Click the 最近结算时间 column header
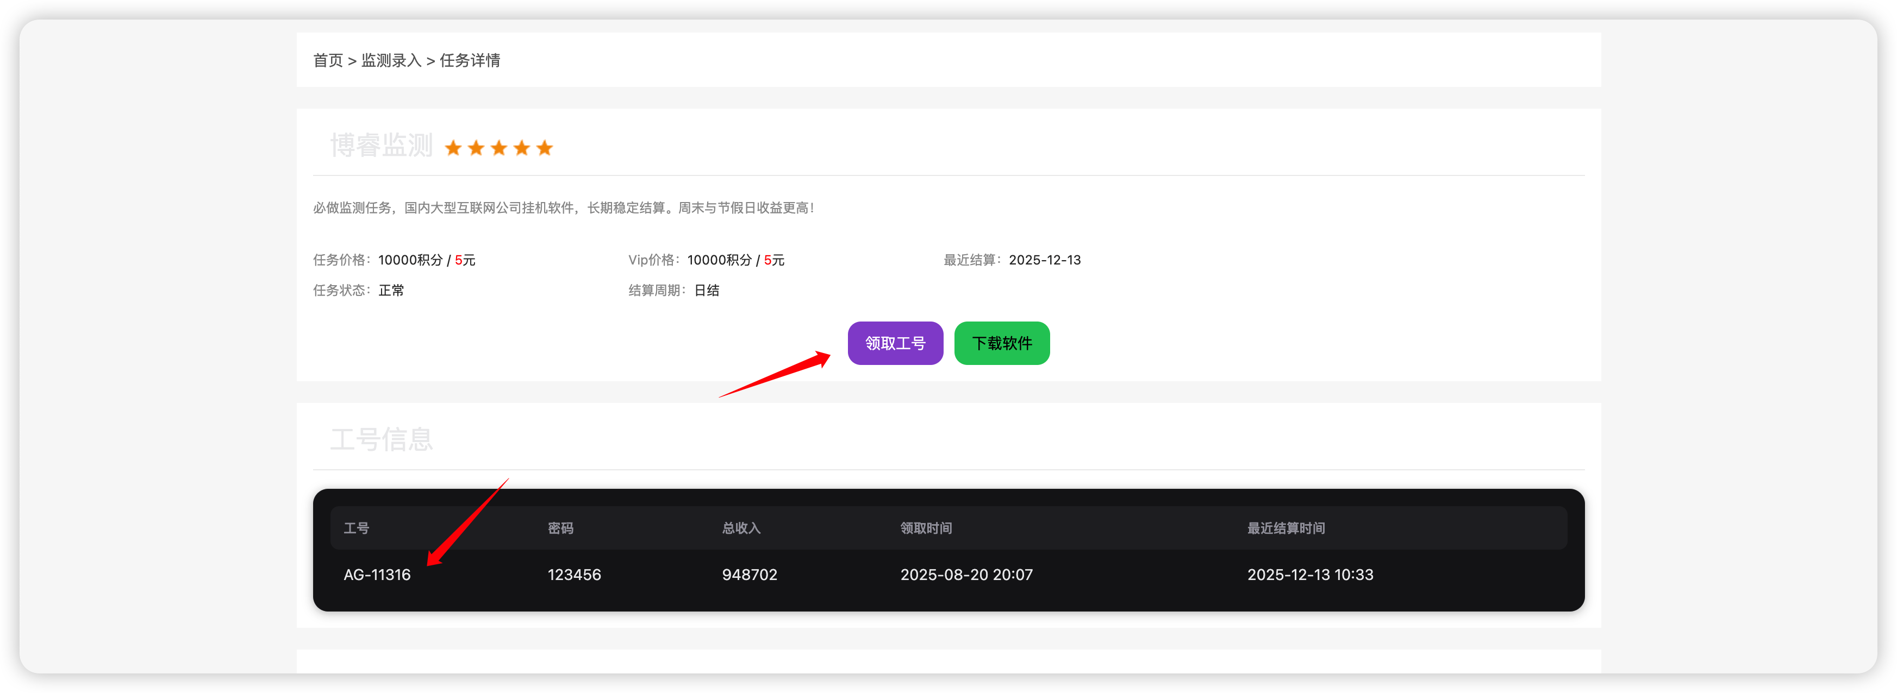Image resolution: width=1897 pixels, height=693 pixels. pos(1286,528)
